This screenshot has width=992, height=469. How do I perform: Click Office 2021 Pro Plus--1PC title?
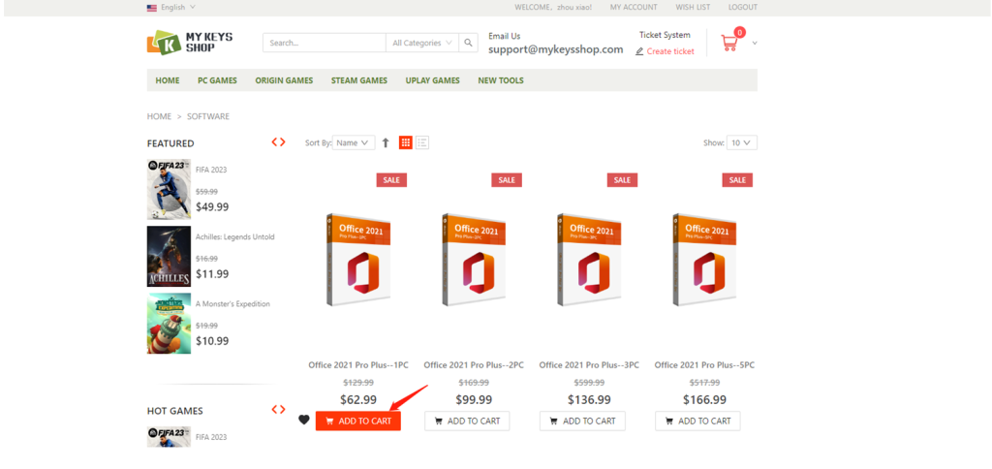(358, 365)
